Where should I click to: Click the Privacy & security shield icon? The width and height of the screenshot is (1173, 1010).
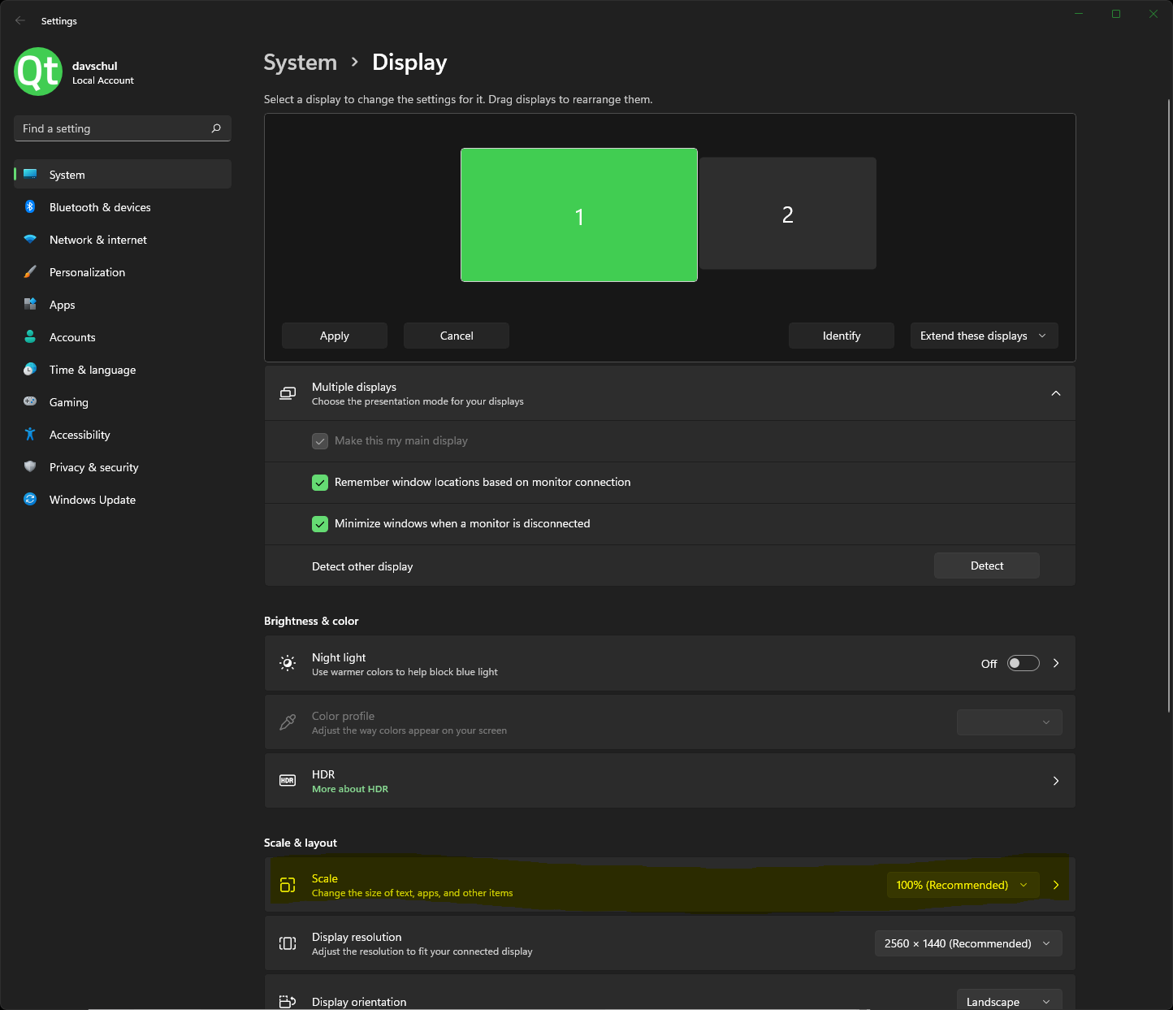(30, 467)
